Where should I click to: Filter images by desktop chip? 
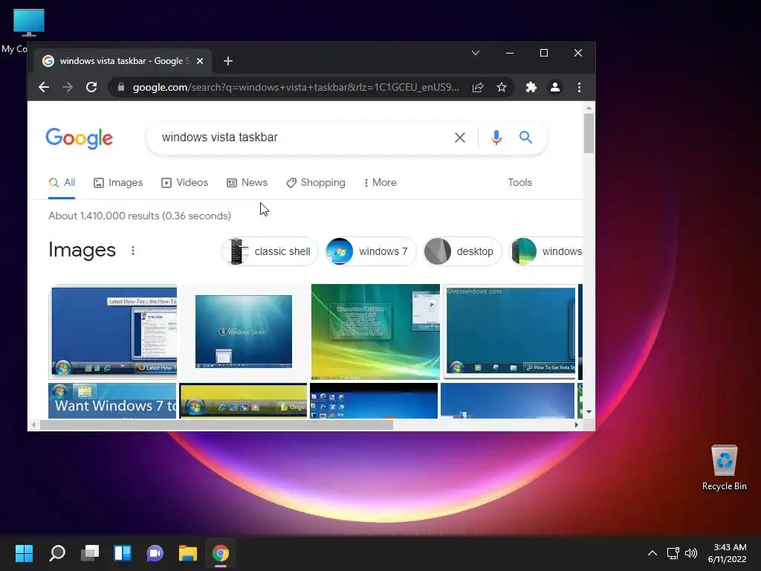(x=462, y=251)
